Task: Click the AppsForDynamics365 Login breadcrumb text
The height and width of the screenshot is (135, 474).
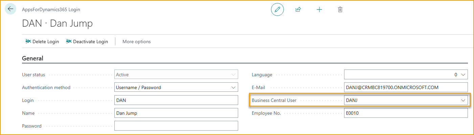Action: coord(51,9)
